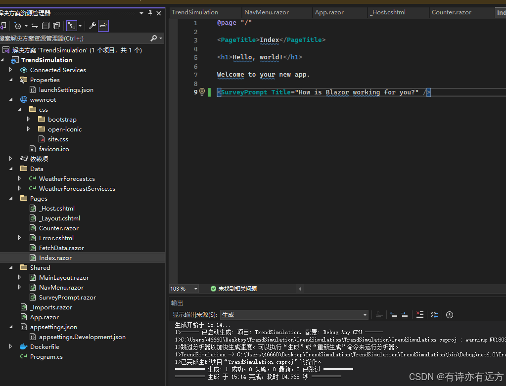Select launchSettings.json file

[x=66, y=89]
